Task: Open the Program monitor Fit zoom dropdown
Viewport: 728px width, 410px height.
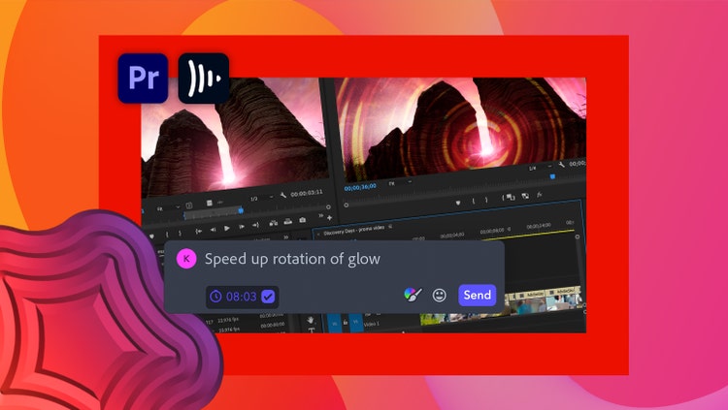Action: tap(400, 182)
